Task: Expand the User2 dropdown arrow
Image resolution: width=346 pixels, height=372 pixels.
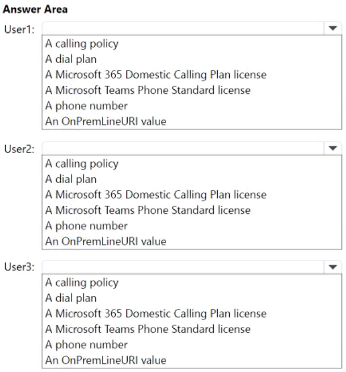Action: click(x=332, y=148)
